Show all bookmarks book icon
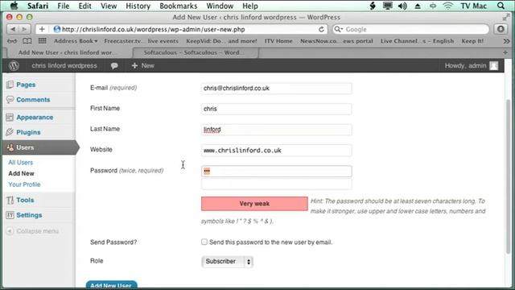 (x=27, y=41)
